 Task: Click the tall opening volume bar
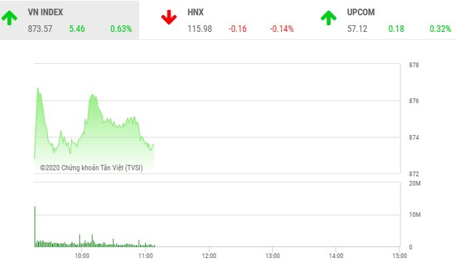tap(35, 226)
